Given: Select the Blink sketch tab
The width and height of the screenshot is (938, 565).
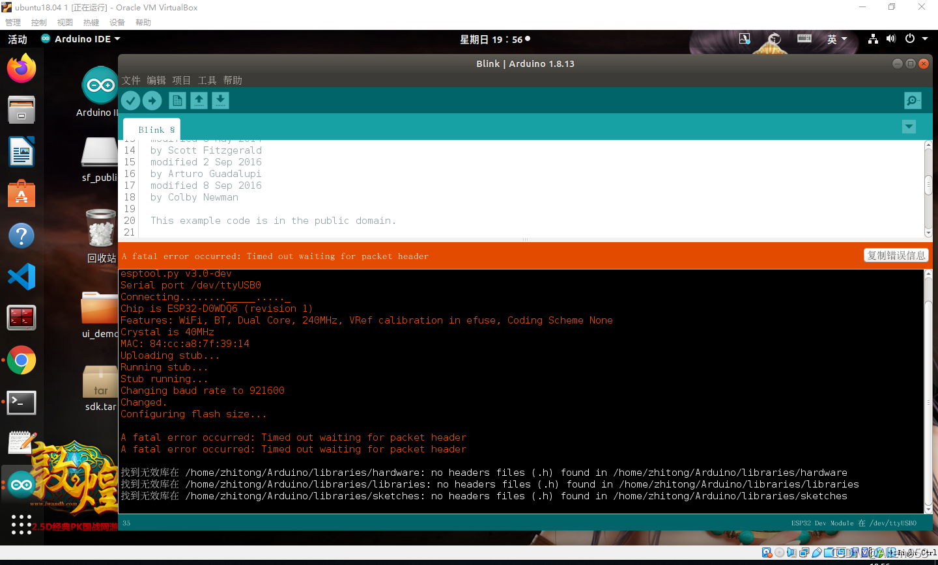Looking at the screenshot, I should pos(152,130).
